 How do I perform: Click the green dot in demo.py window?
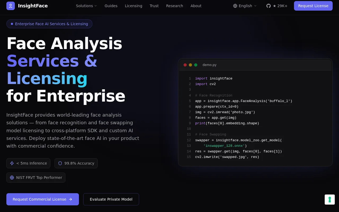pos(196,65)
